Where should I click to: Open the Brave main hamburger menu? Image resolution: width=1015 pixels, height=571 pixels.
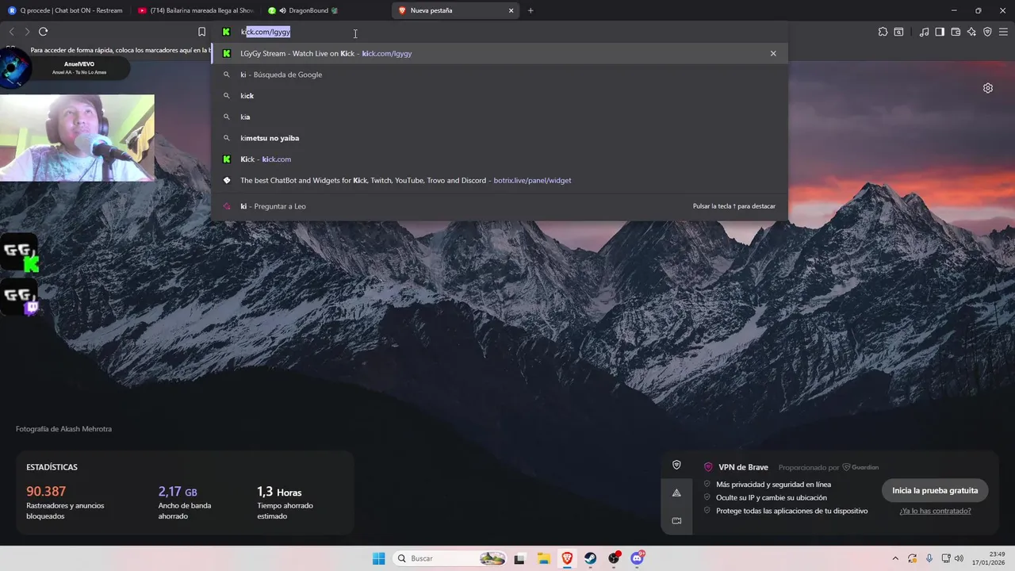click(1003, 32)
